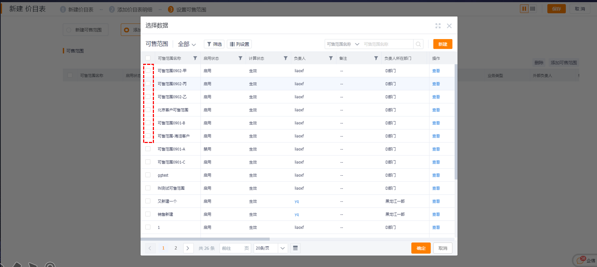The width and height of the screenshot is (597, 267).
Task: Click the 启用状态 column filter icon
Action: tap(240, 58)
